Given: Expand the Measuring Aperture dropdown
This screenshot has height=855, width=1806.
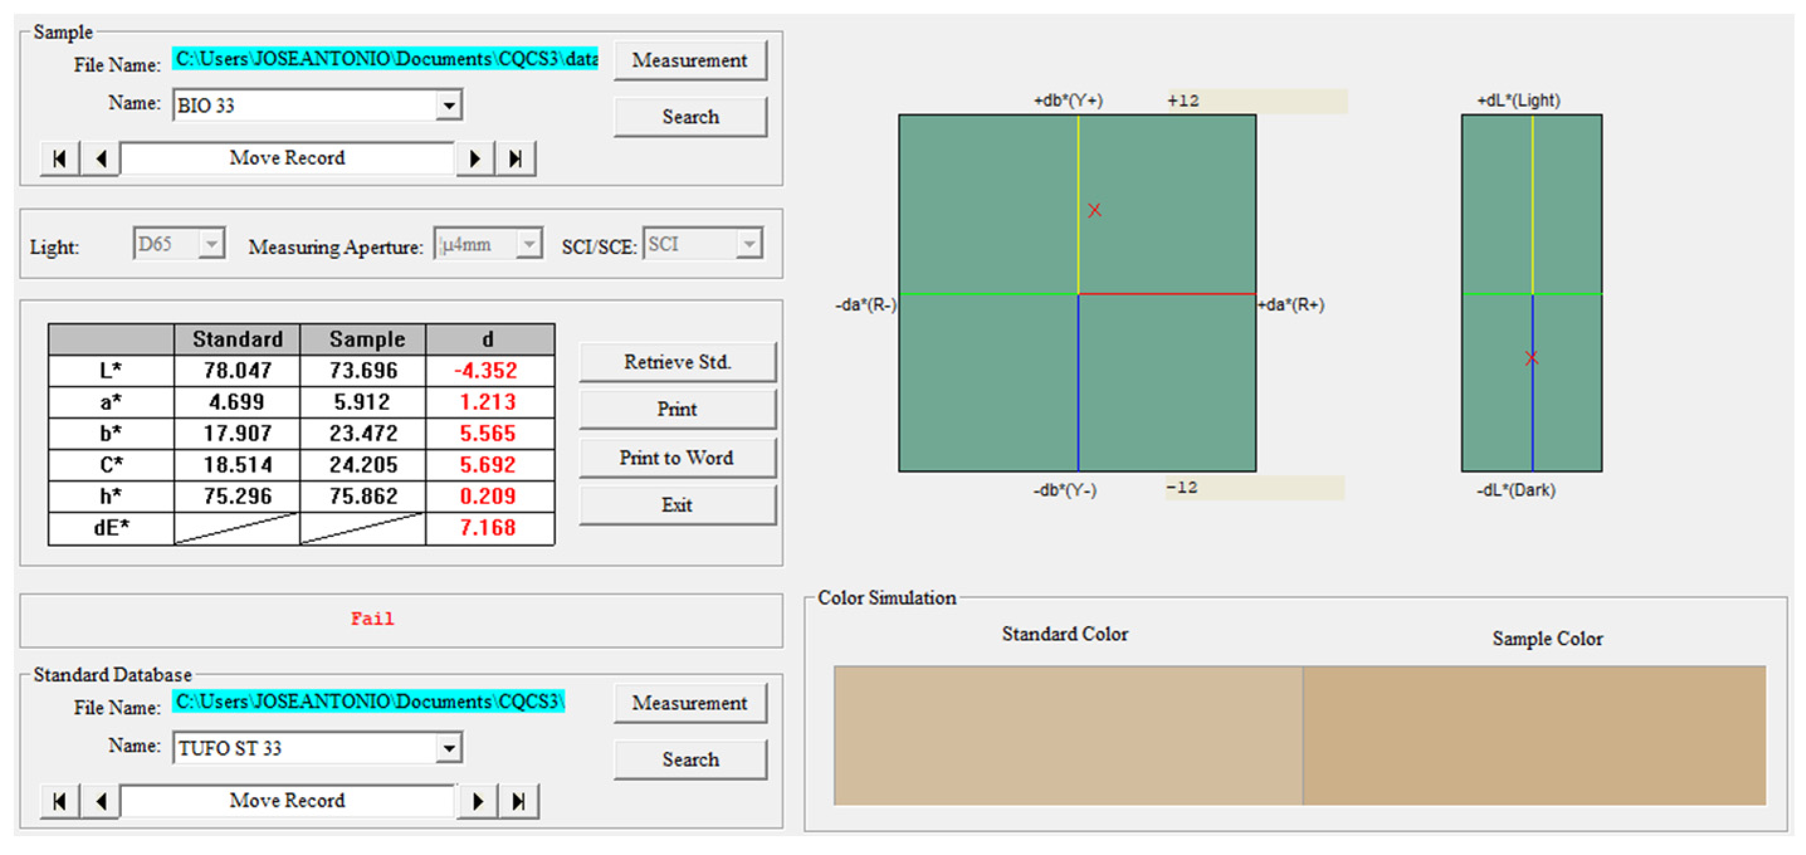Looking at the screenshot, I should (x=529, y=244).
